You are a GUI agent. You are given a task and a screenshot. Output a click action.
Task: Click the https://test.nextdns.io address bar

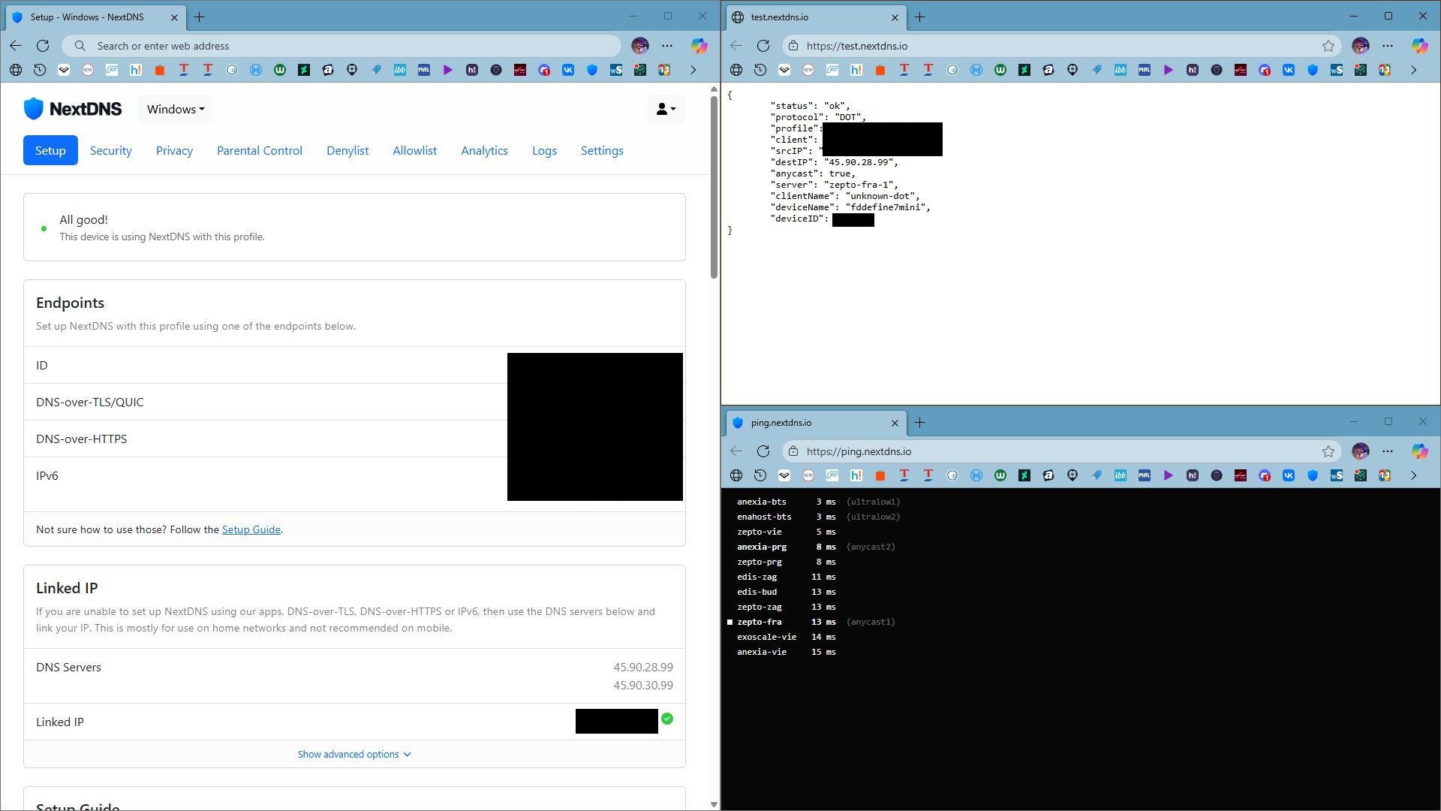pyautogui.click(x=1062, y=46)
